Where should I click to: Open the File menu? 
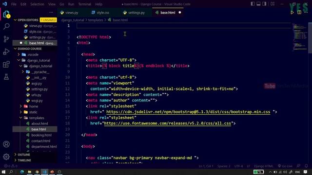(14, 4)
